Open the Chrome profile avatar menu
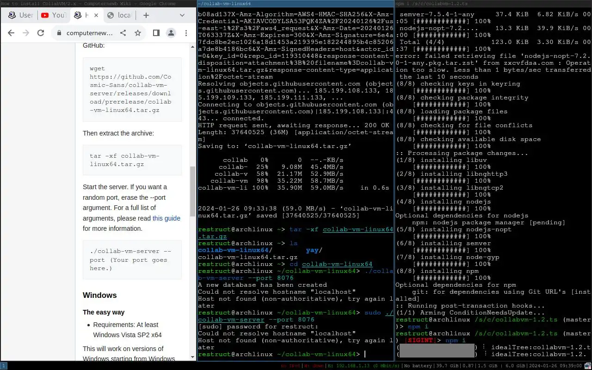This screenshot has height=370, width=592. pos(171,33)
